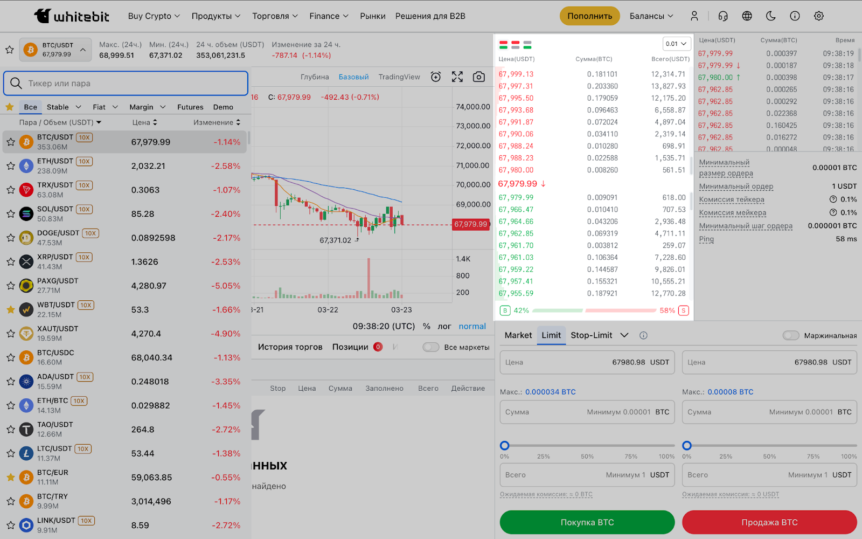Viewport: 862px width, 539px height.
Task: Toggle favorite star for ADA/USDT row
Action: 10,382
